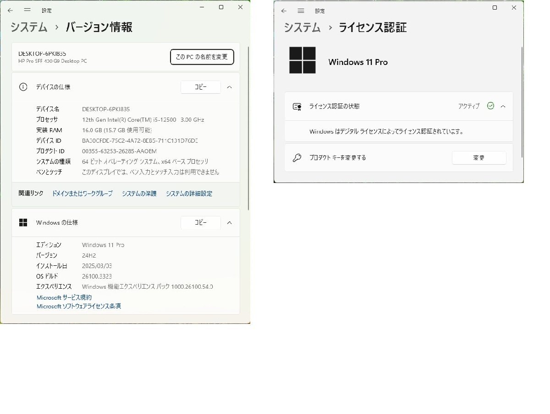
Task: Select システムの種類 64 ビット value
Action: pos(145,161)
